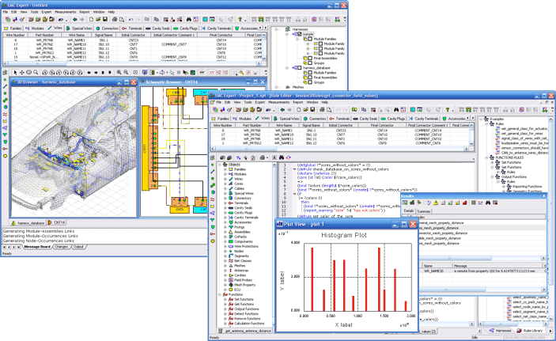
Task: Click Undo icon in Untitled window toolbar
Action: tap(130, 20)
